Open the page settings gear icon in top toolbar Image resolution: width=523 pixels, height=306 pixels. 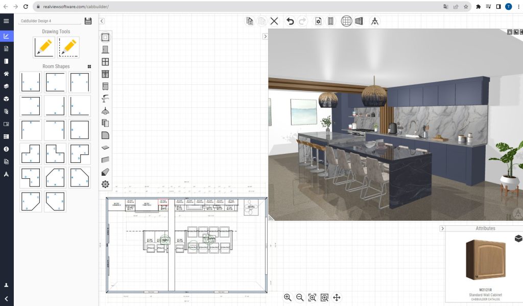(x=318, y=21)
